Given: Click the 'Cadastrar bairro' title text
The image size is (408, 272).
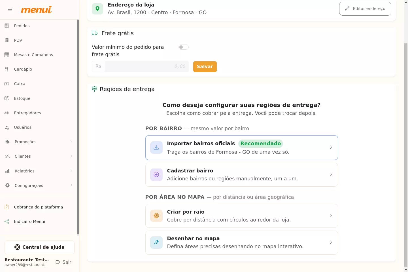Looking at the screenshot, I should [190, 171].
